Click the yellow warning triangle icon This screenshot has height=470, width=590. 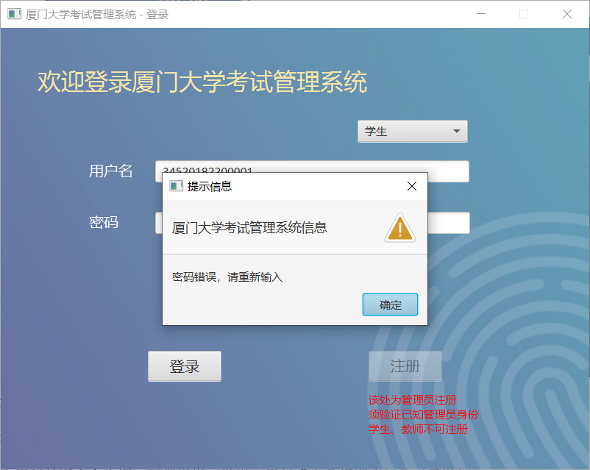pyautogui.click(x=399, y=228)
